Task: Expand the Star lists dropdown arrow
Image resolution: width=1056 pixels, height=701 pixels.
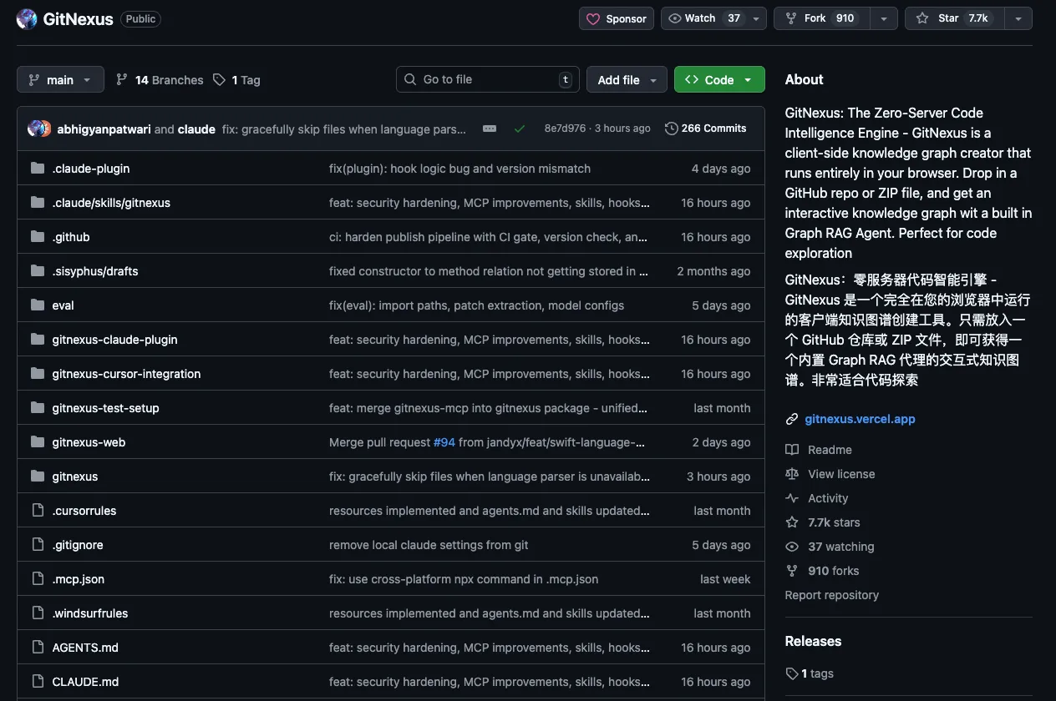Action: [x=1018, y=18]
